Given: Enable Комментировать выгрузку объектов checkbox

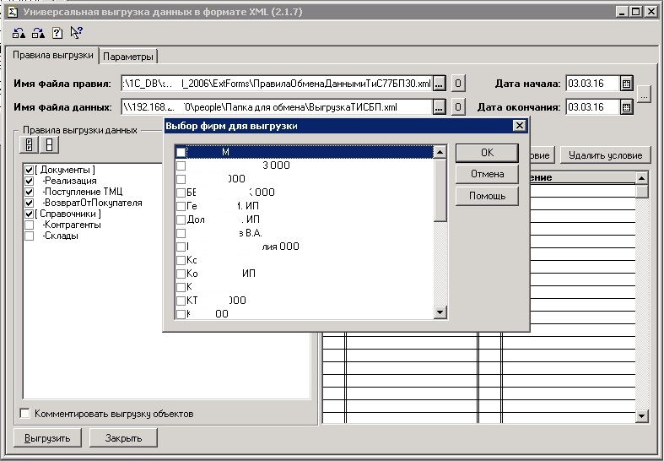Looking at the screenshot, I should tap(25, 413).
